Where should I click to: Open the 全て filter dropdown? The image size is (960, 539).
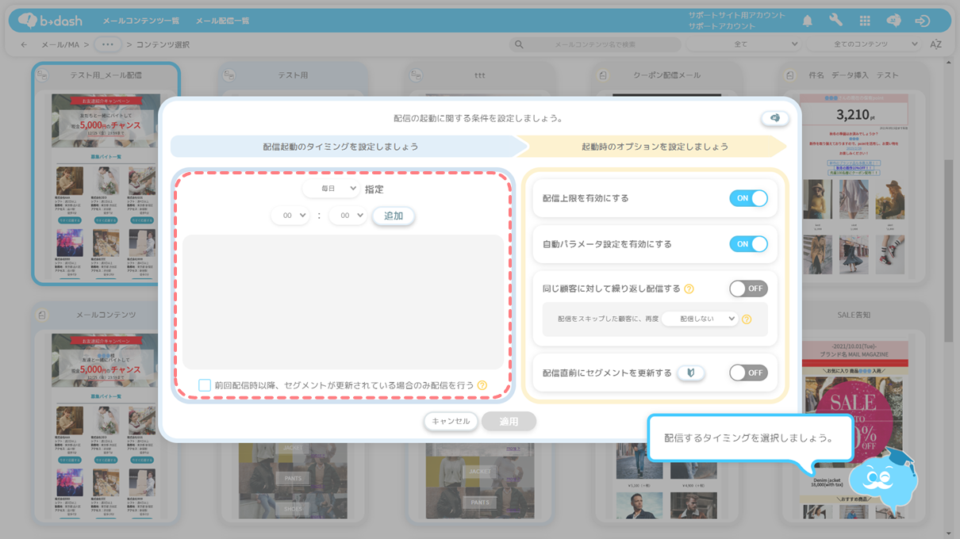tap(745, 44)
